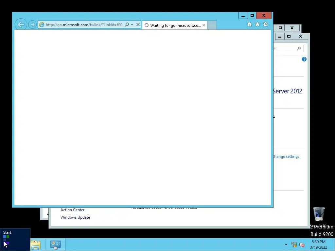The height and width of the screenshot is (251, 335).
Task: Open Help in the System window
Action: (304, 59)
